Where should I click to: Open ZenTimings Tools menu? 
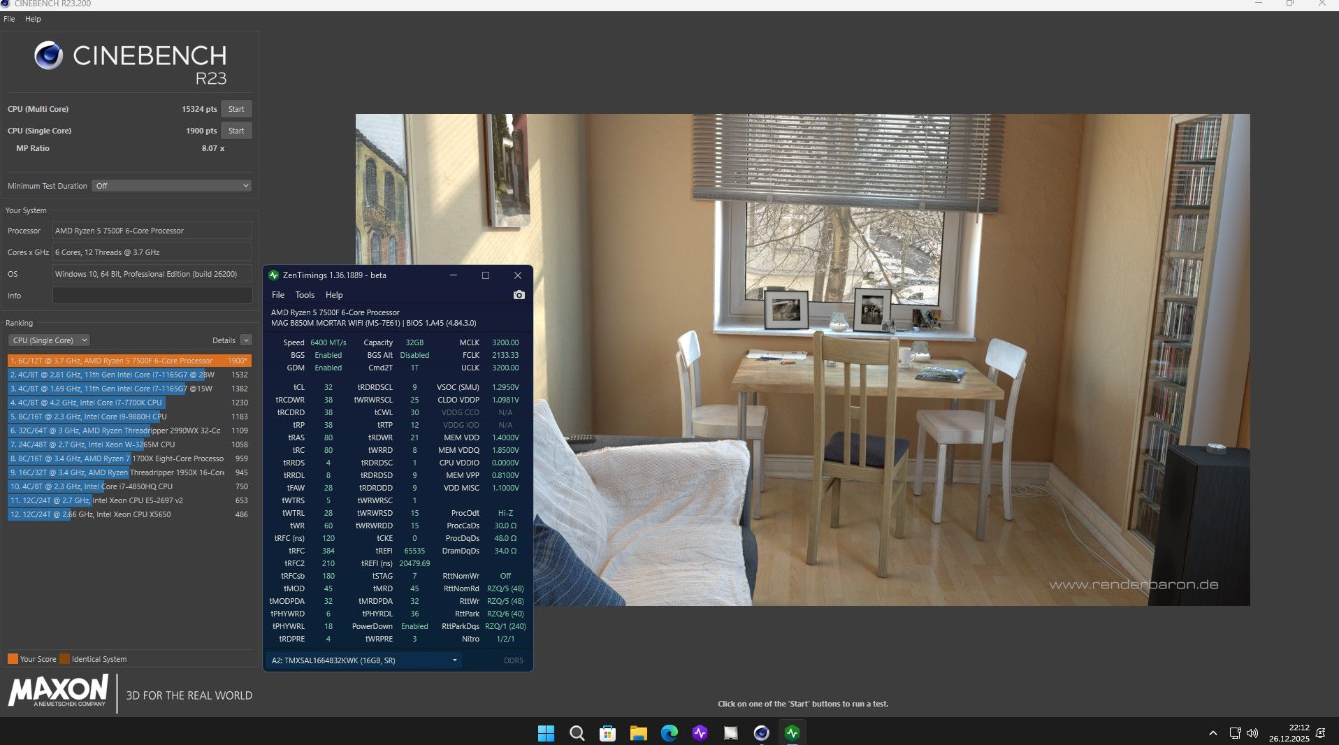pos(305,295)
